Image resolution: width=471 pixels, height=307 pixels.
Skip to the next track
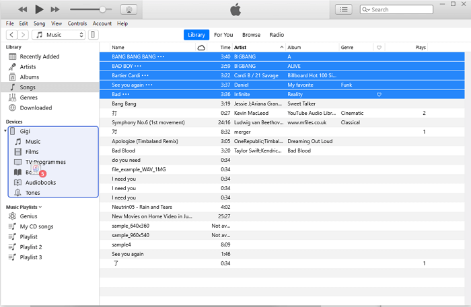click(x=55, y=9)
